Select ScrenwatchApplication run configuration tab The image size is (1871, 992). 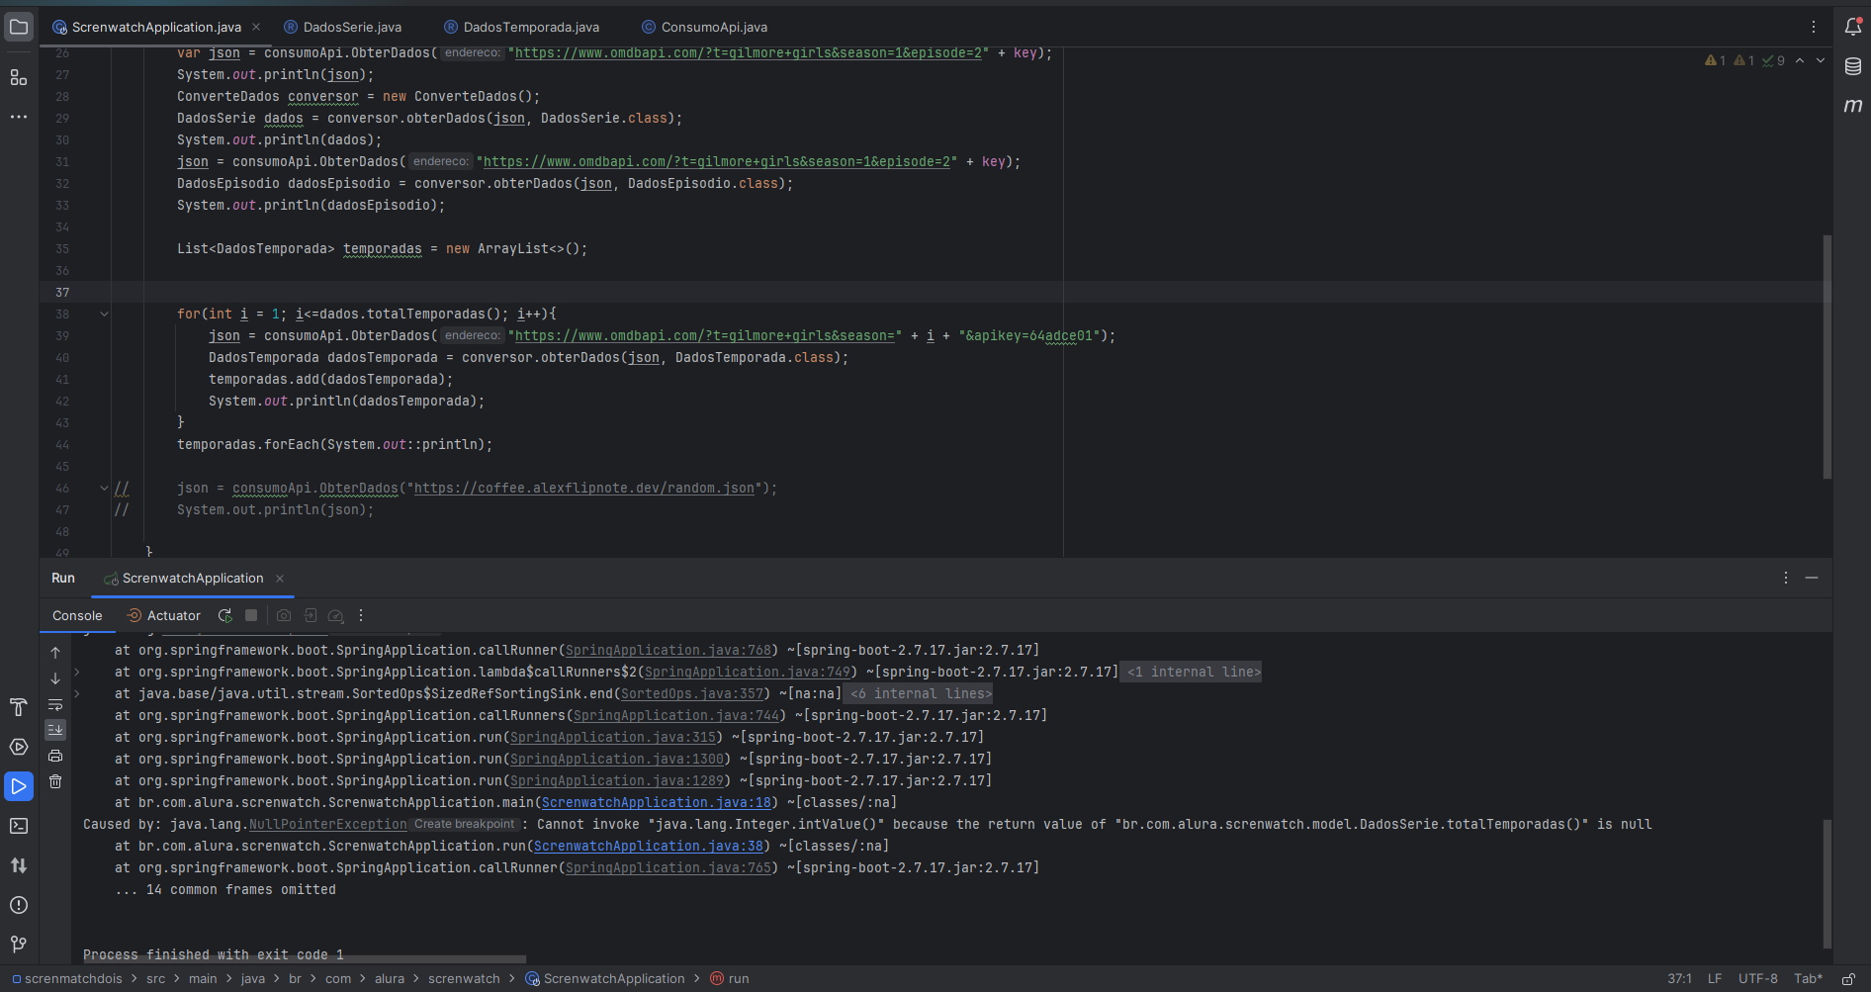tap(193, 578)
